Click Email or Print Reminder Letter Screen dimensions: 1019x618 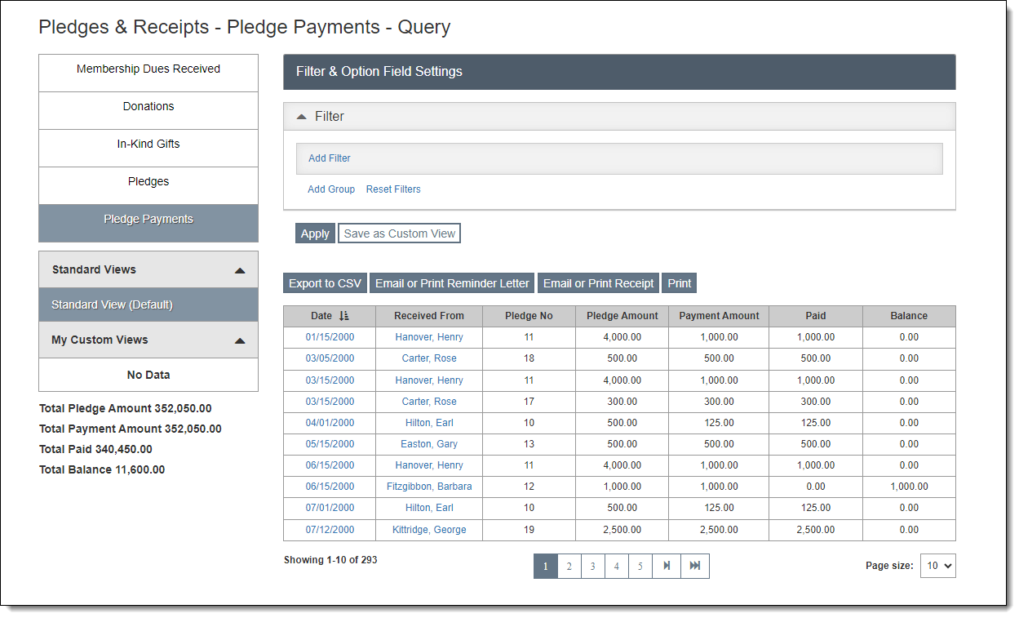(452, 283)
